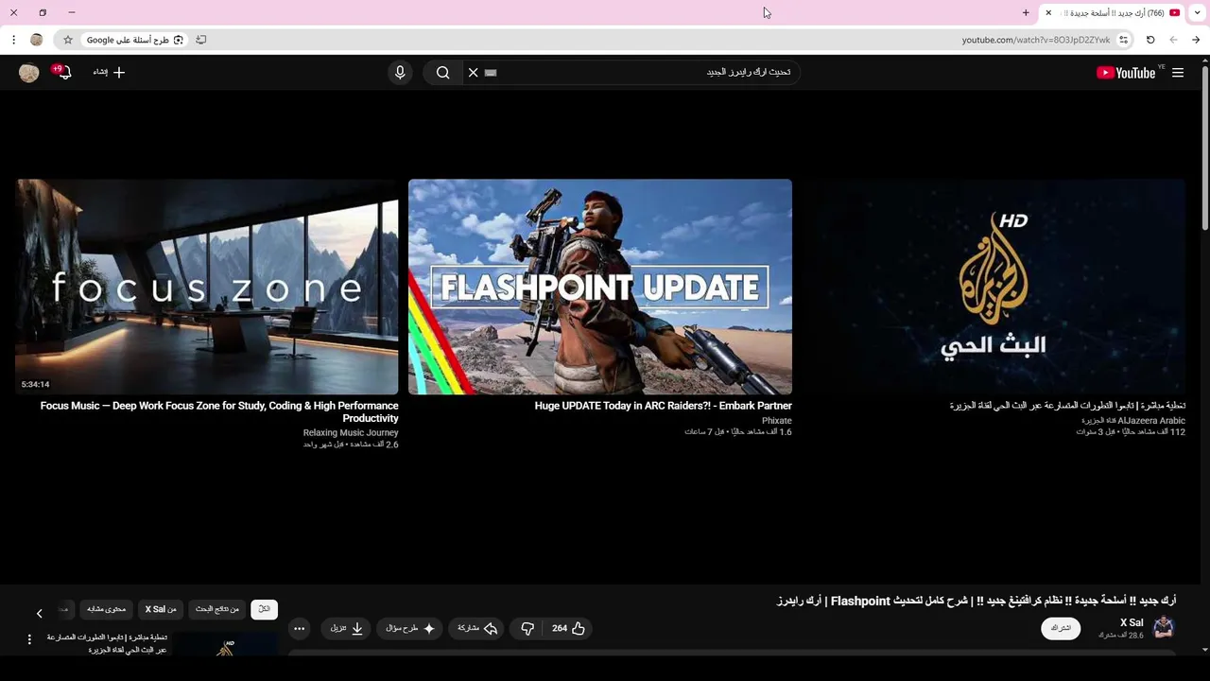Select the browser address bar URL
The width and height of the screenshot is (1210, 681).
click(1036, 40)
